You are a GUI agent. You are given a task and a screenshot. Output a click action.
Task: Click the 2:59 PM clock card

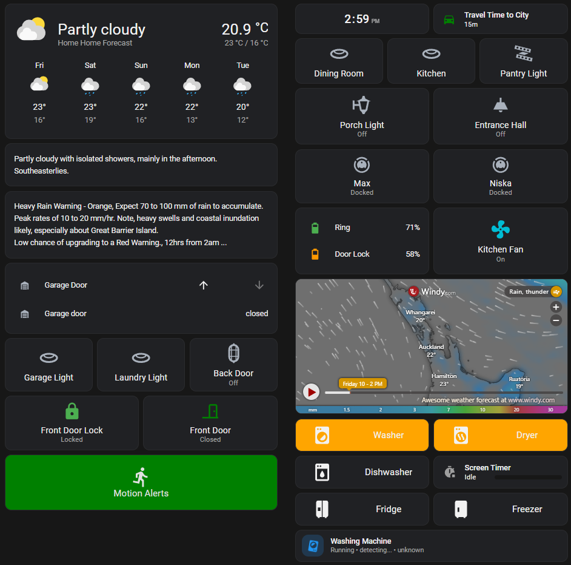(x=362, y=19)
